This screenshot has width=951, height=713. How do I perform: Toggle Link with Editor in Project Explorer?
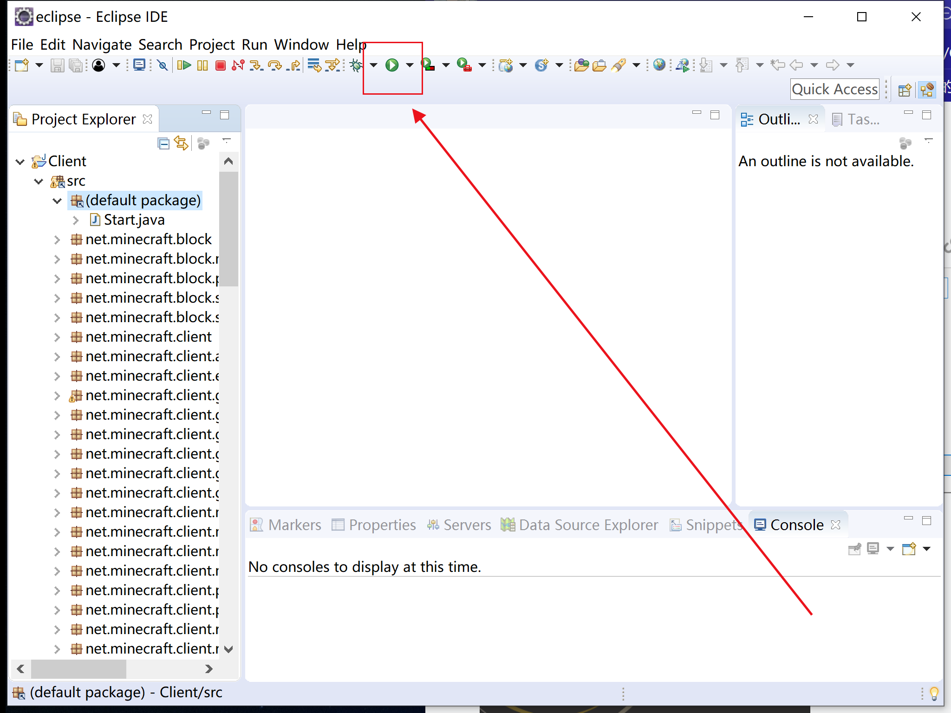(181, 143)
